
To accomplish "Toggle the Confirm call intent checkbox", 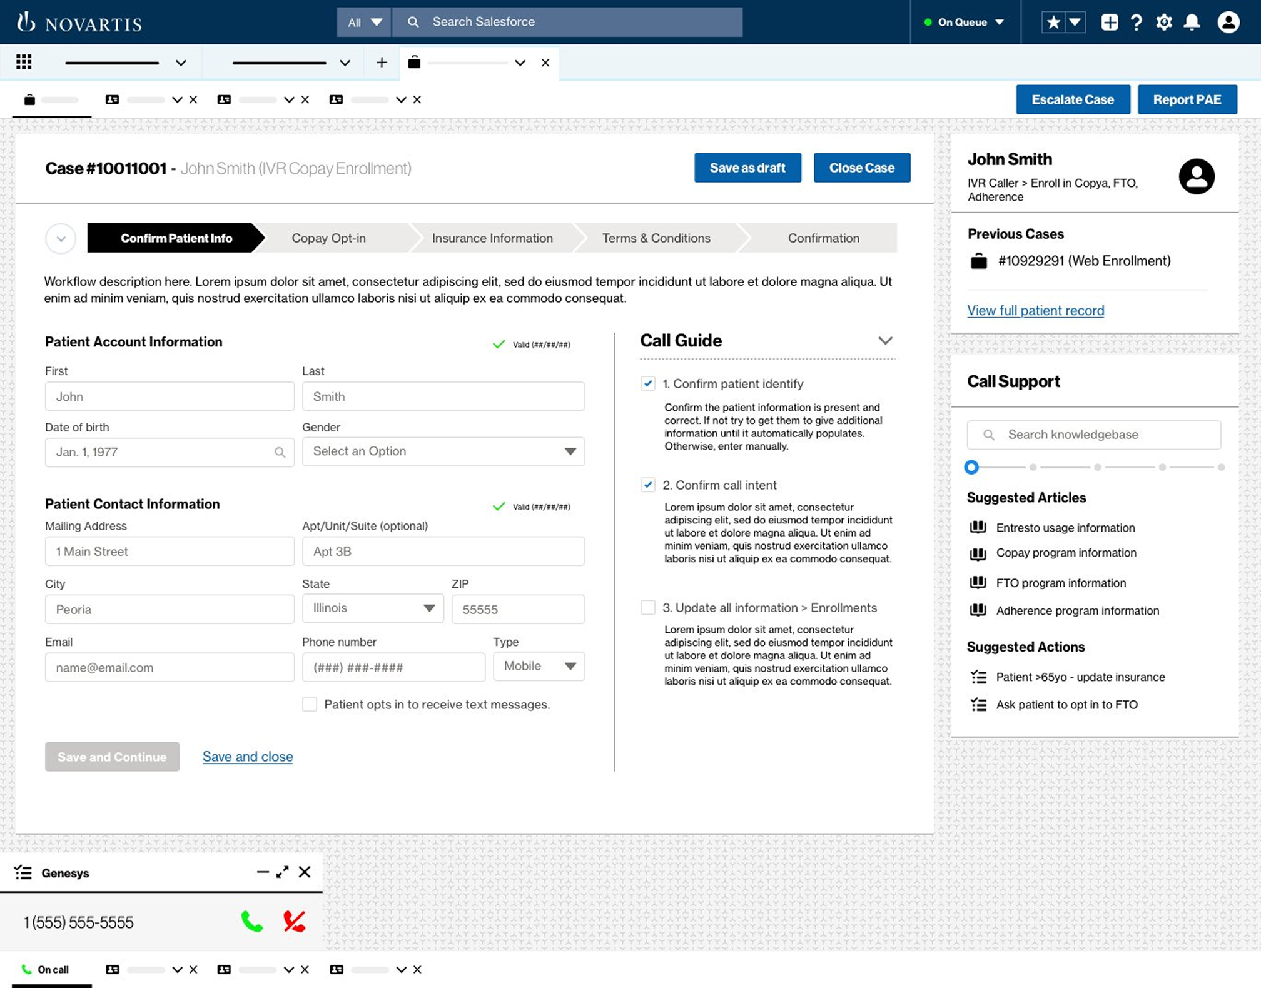I will (x=648, y=485).
